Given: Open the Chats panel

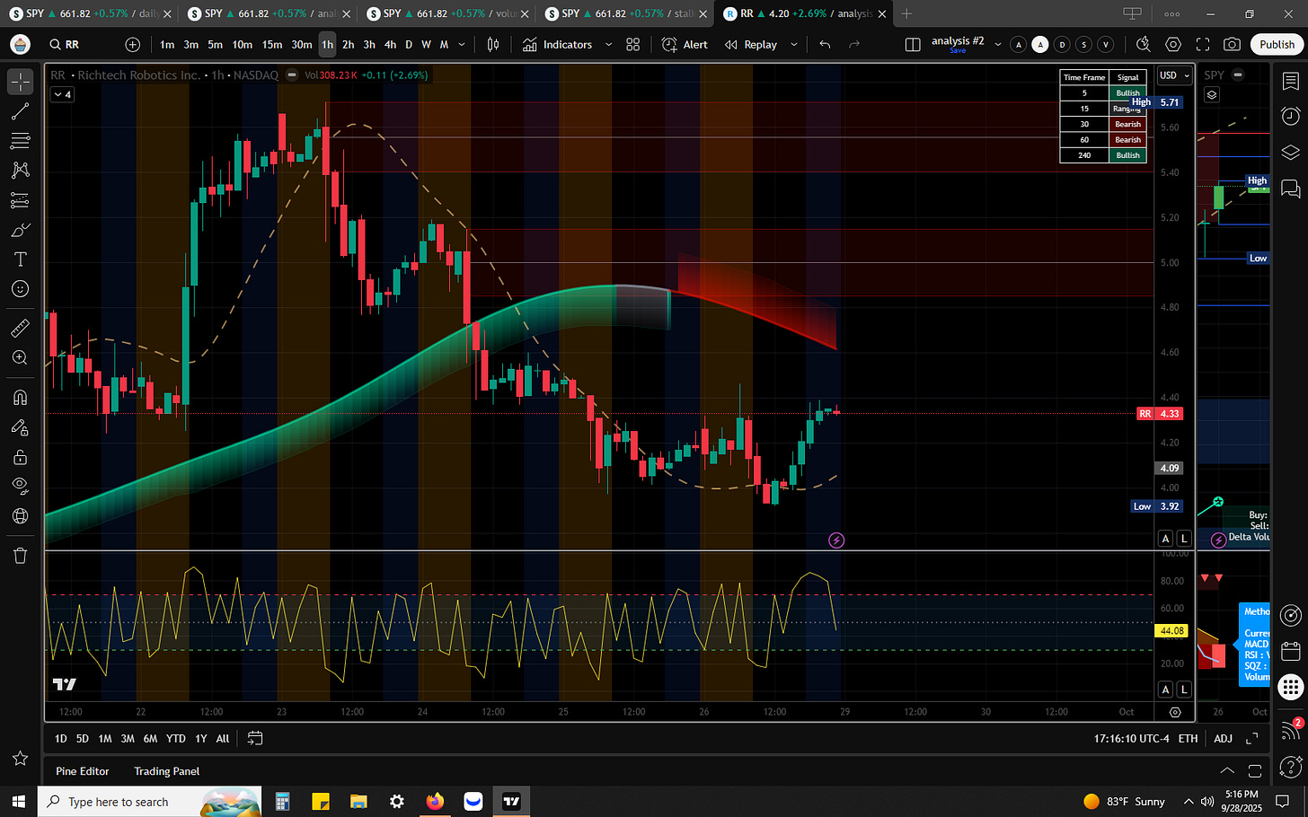Looking at the screenshot, I should pyautogui.click(x=1291, y=188).
